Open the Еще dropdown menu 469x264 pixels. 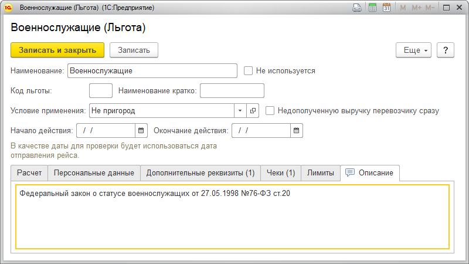coord(414,50)
